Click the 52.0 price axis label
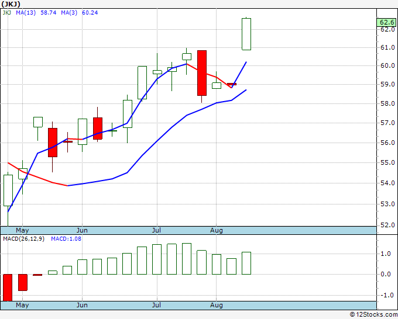Image resolution: width=398 pixels, height=319 pixels. click(x=387, y=225)
